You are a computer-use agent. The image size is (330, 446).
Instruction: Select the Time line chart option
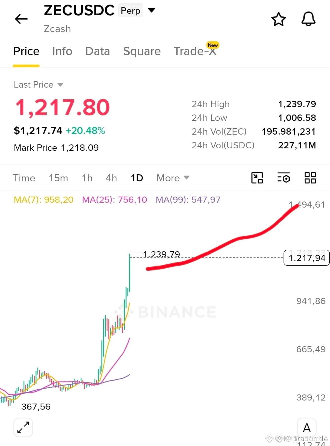(x=24, y=178)
